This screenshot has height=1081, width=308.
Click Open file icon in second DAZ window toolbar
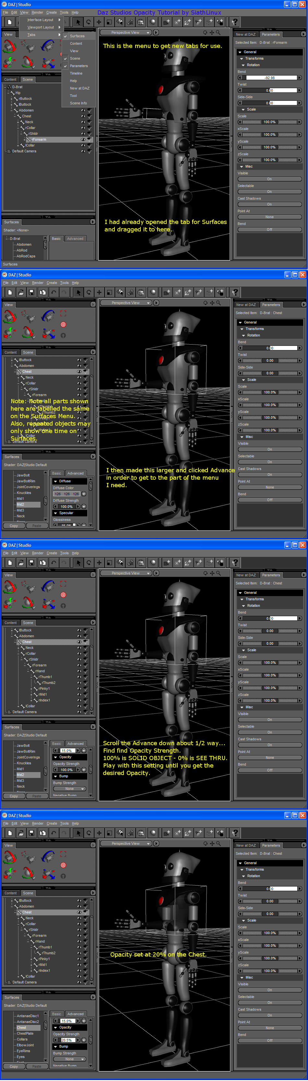pos(20,292)
